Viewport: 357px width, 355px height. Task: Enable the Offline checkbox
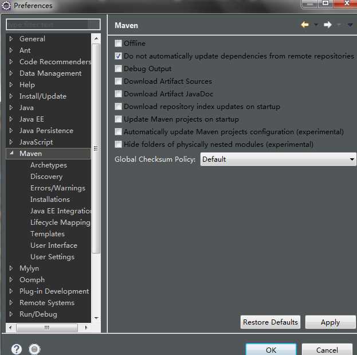118,43
